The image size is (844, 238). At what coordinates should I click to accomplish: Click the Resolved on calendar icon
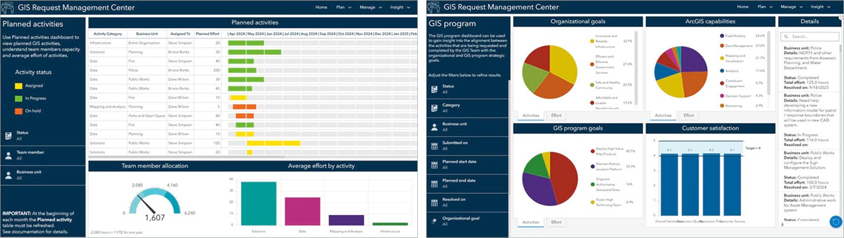(x=434, y=203)
